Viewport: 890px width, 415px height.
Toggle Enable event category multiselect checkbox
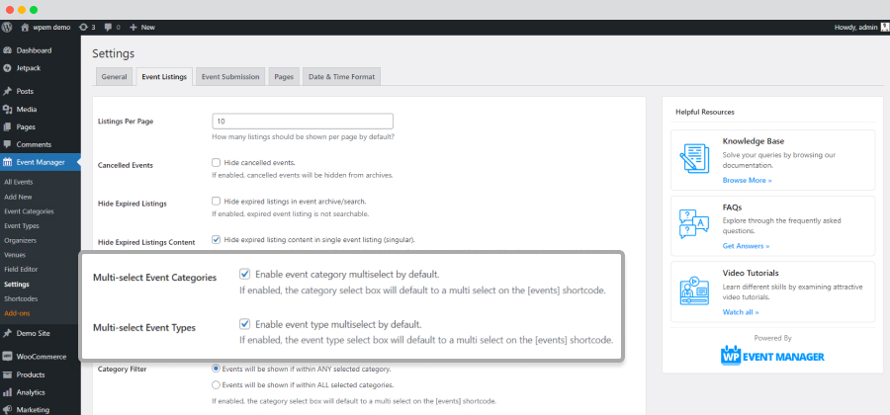click(244, 275)
